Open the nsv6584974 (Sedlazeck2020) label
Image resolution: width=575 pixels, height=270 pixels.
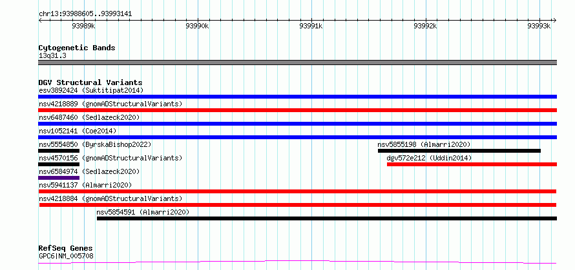click(89, 171)
